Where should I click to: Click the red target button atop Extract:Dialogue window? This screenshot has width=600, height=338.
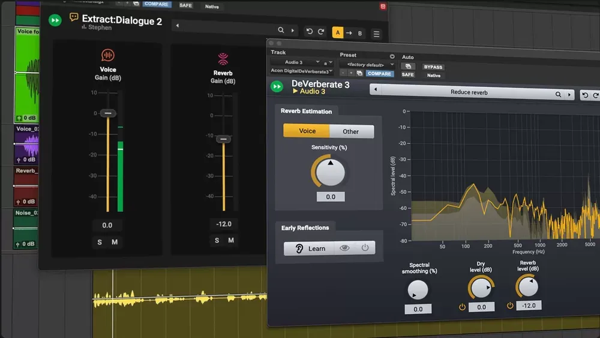pyautogui.click(x=383, y=7)
